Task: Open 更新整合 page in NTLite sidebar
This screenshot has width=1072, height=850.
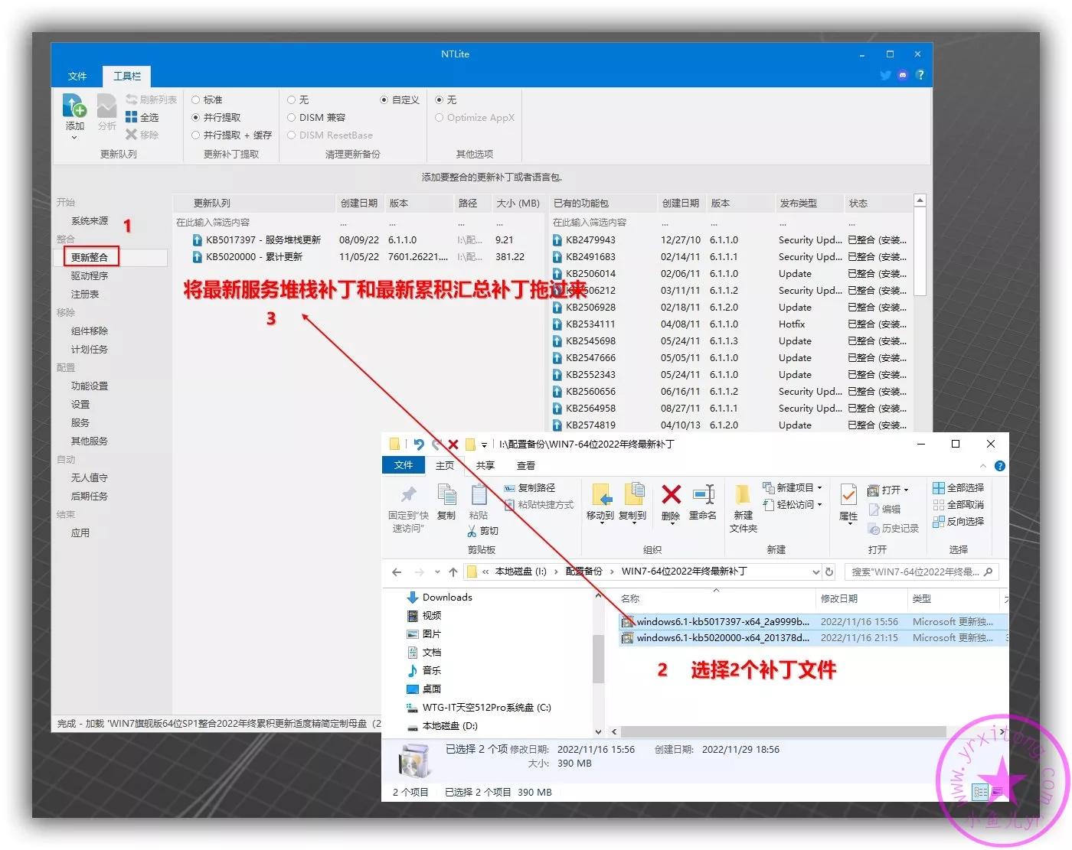Action: 91,257
